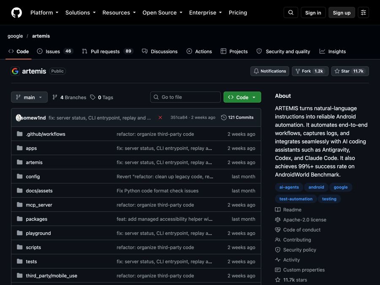Viewport: 380px width, 285px height.
Task: Switch to the Issues tab
Action: pyautogui.click(x=55, y=52)
